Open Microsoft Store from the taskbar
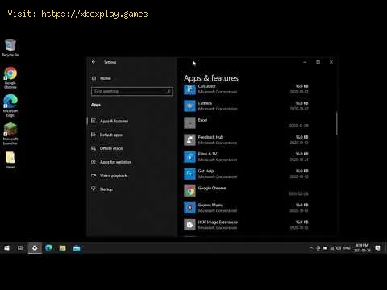 pos(77,248)
